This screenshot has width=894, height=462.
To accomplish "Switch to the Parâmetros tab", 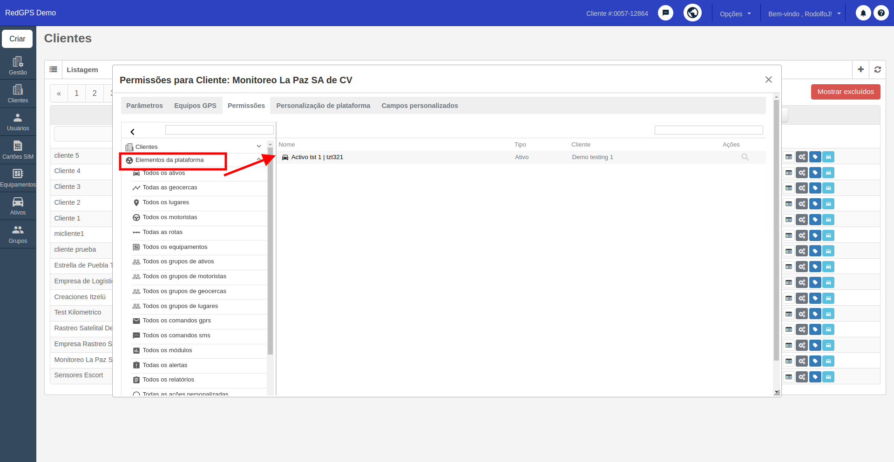I will 144,106.
